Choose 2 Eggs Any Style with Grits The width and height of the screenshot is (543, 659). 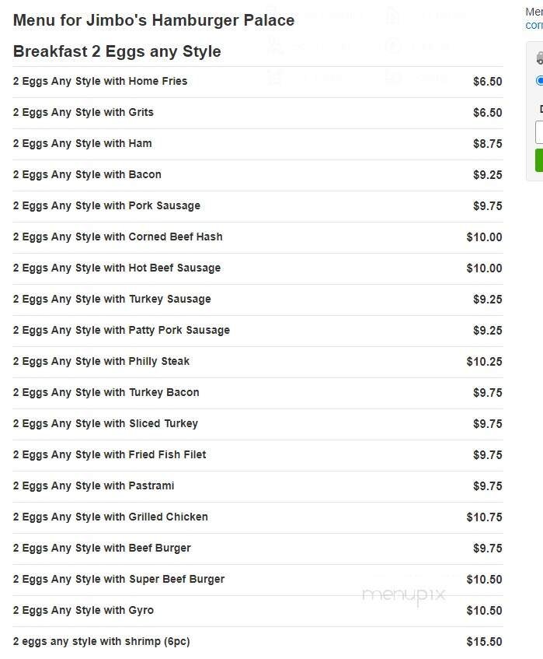click(x=83, y=112)
